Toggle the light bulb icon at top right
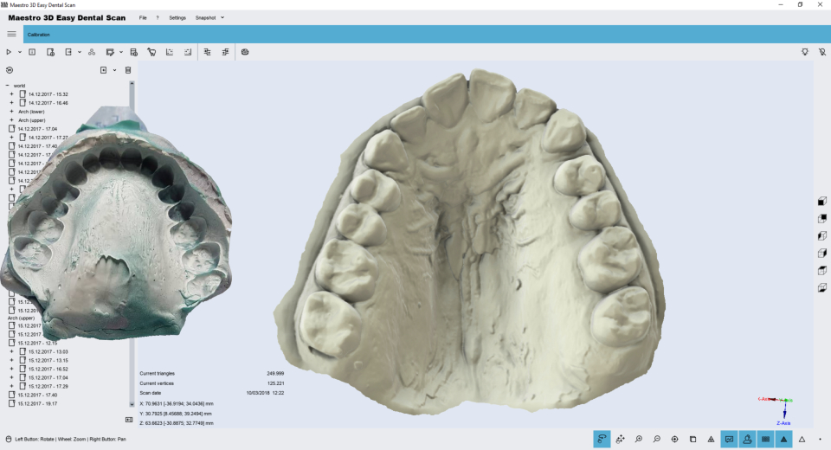The height and width of the screenshot is (450, 831). tap(805, 52)
